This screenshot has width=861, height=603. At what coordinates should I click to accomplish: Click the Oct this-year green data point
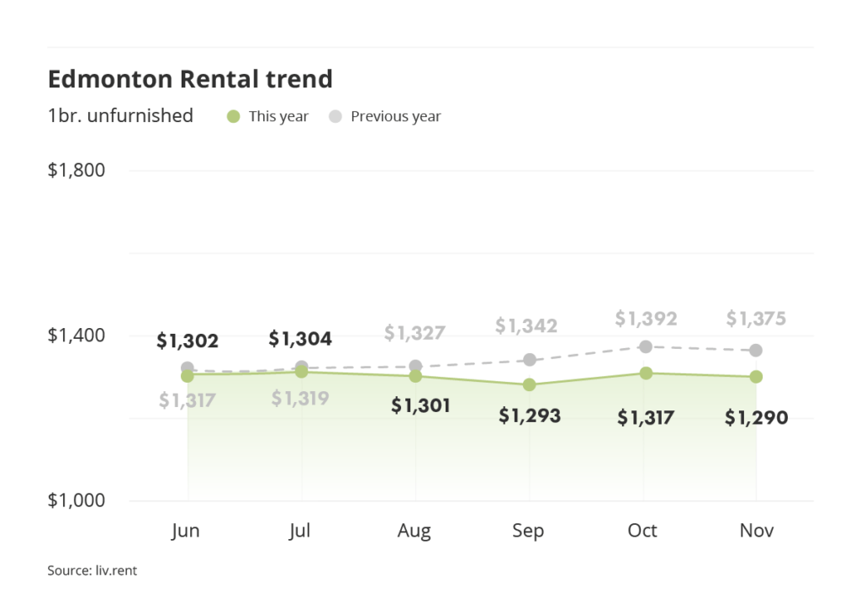(x=646, y=373)
